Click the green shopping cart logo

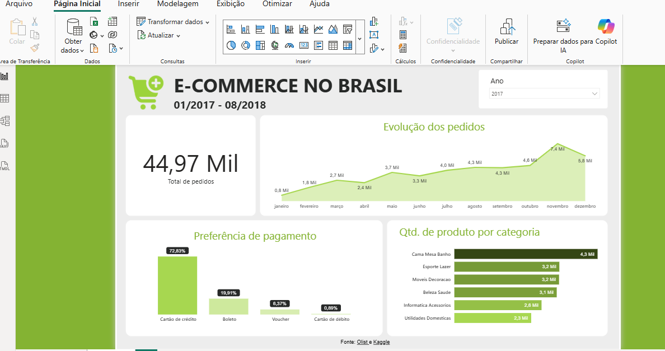tap(146, 92)
